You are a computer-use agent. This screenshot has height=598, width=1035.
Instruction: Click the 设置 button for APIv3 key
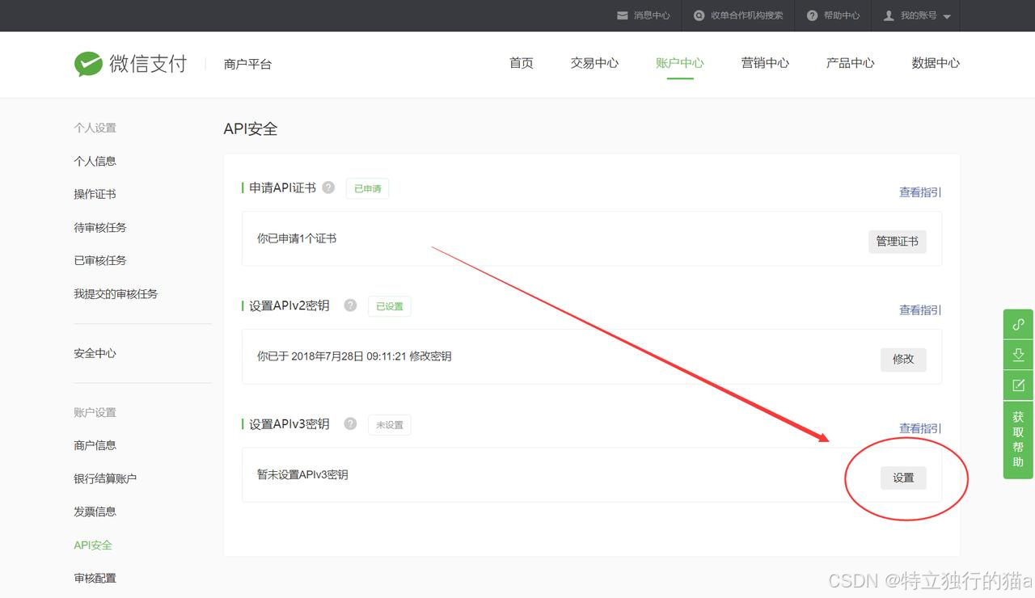point(903,478)
